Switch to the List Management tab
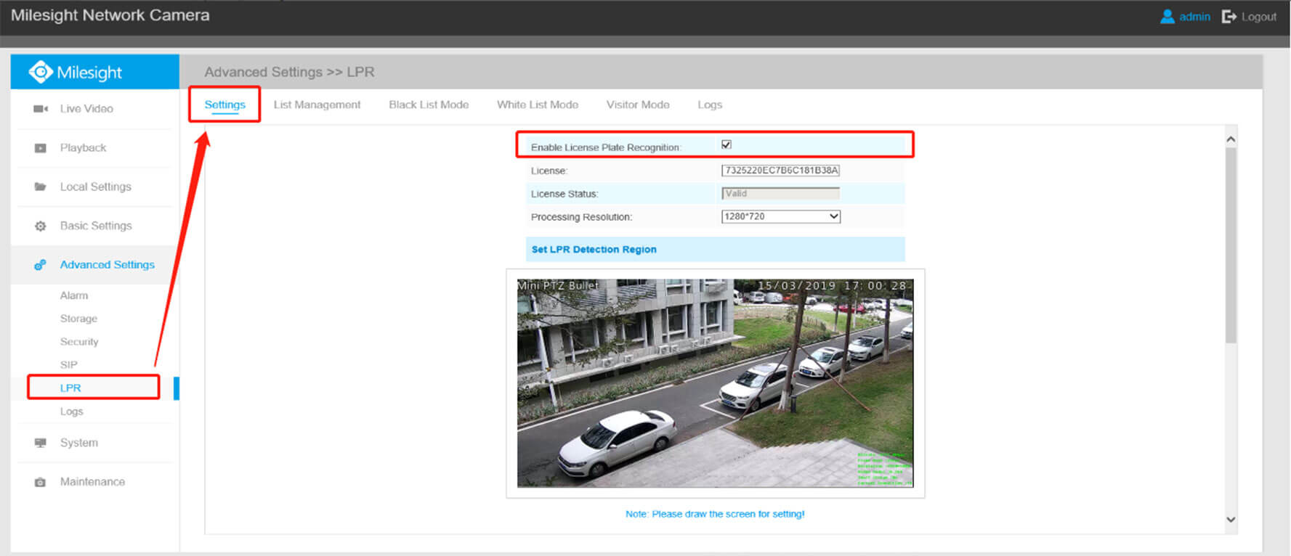Viewport: 1291px width, 556px height. 317,105
